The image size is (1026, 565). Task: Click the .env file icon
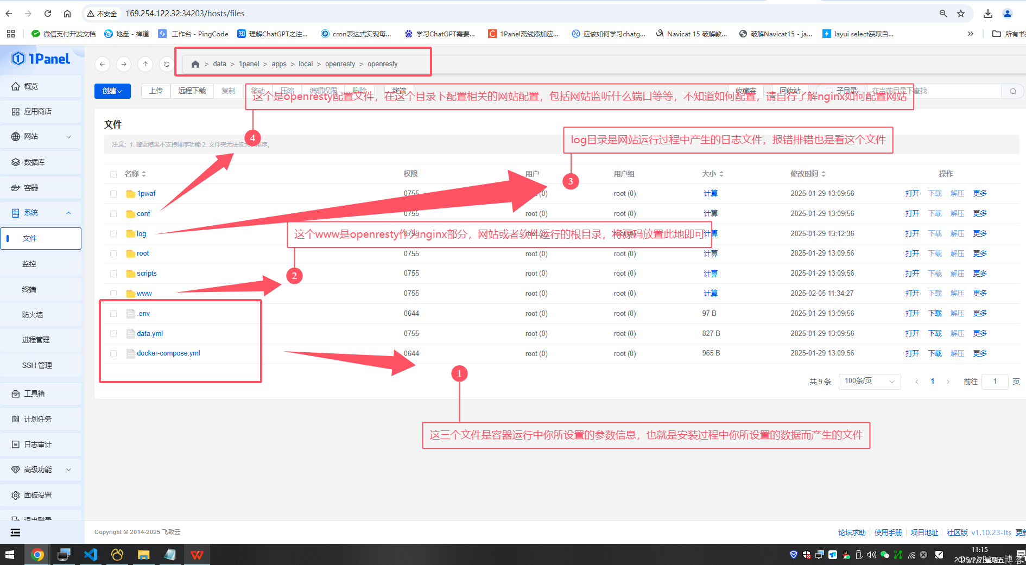(x=130, y=314)
